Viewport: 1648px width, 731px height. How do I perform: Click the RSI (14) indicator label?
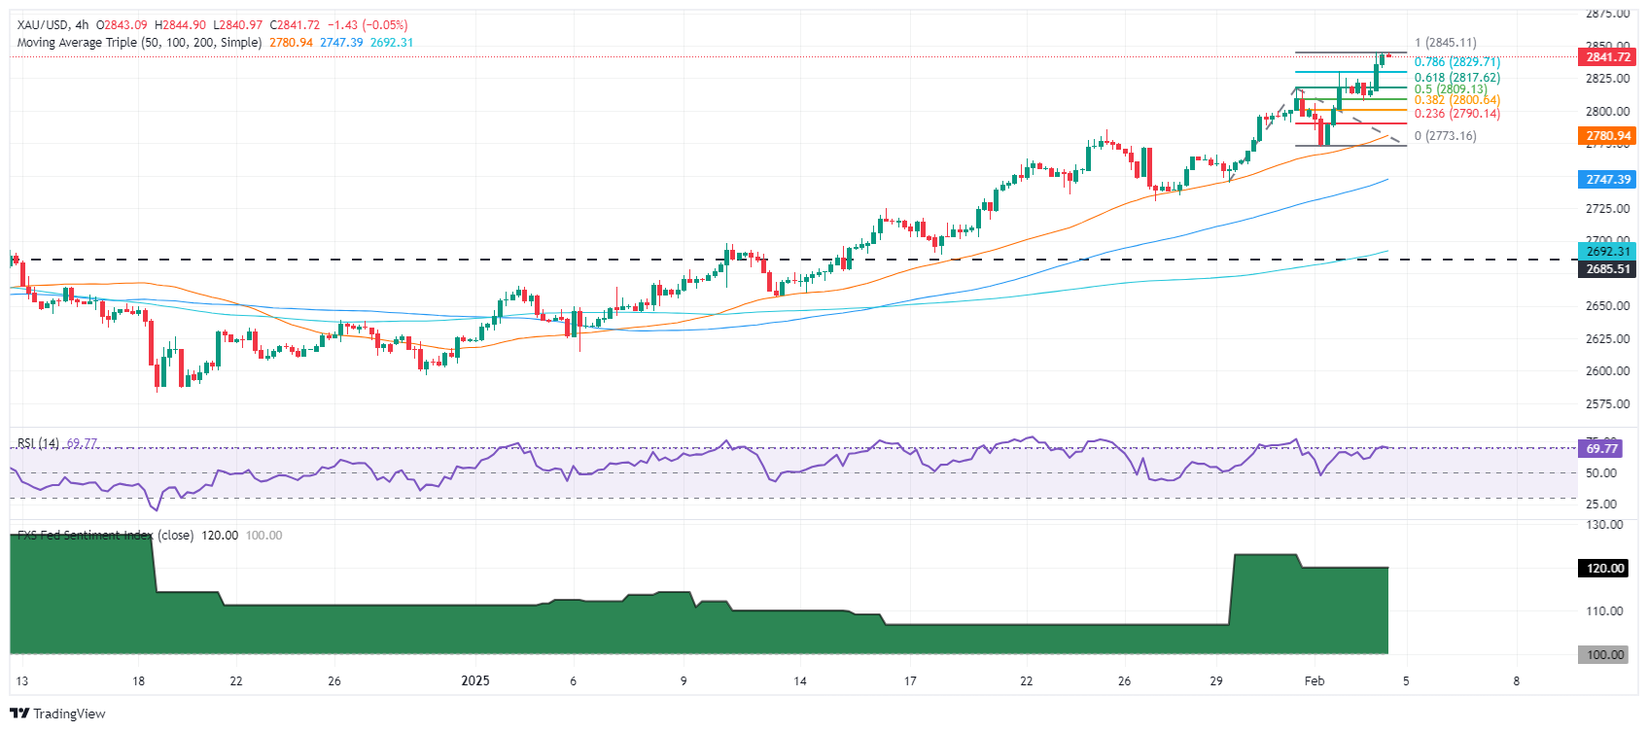[x=38, y=443]
